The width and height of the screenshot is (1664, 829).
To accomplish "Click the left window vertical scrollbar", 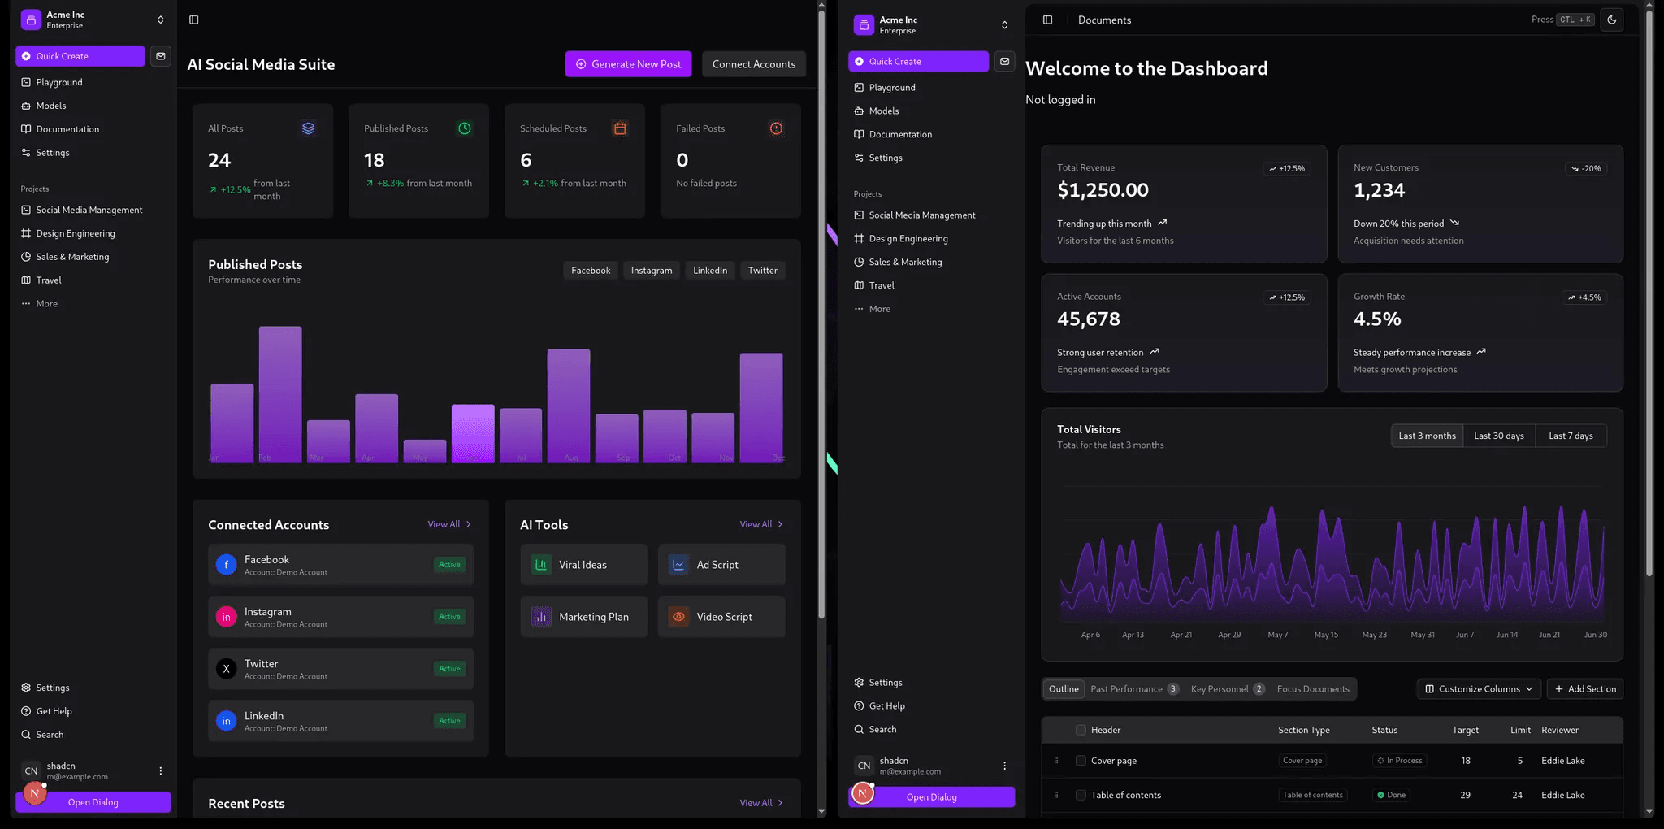I will (821, 313).
